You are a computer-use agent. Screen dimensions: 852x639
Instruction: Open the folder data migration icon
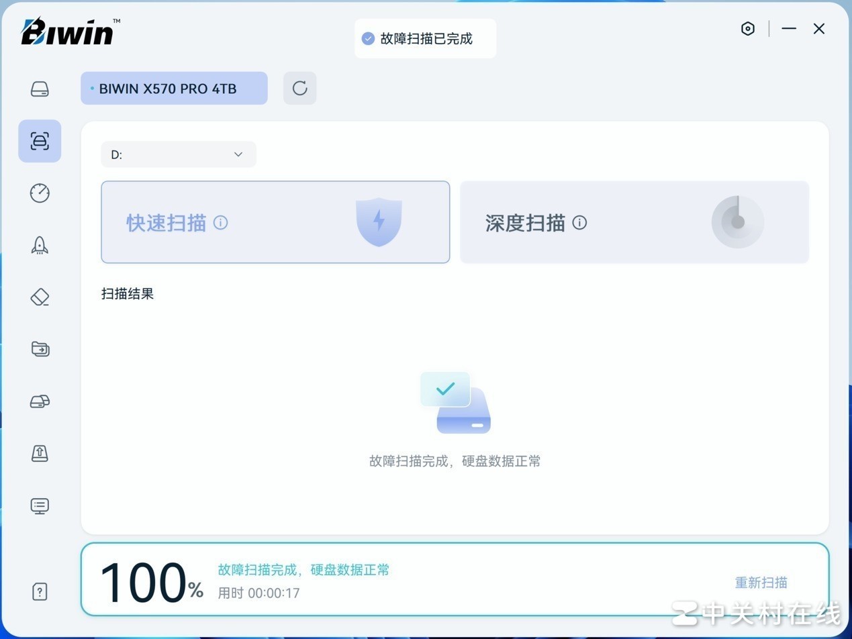pos(40,349)
